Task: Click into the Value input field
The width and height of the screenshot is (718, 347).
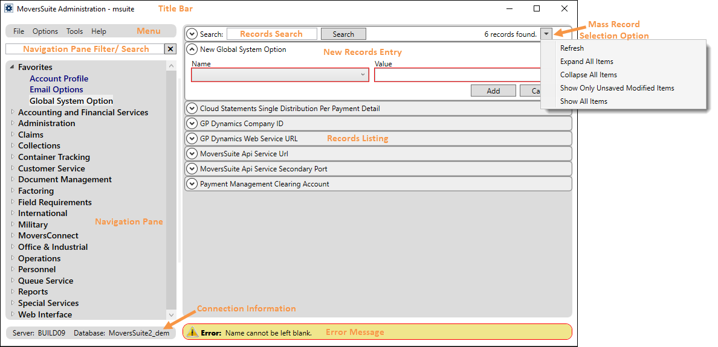Action: 458,75
